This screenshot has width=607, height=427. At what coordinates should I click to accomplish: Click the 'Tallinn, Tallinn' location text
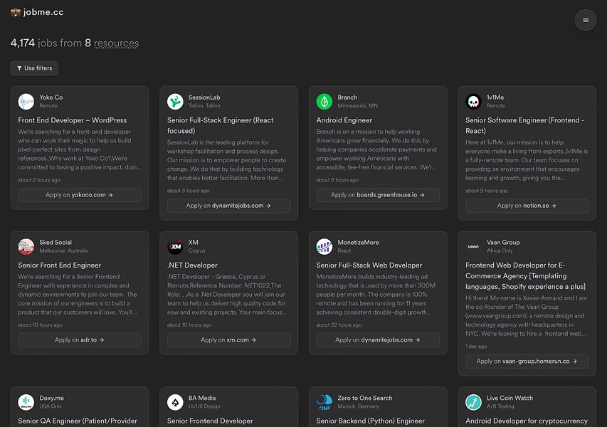[204, 106]
